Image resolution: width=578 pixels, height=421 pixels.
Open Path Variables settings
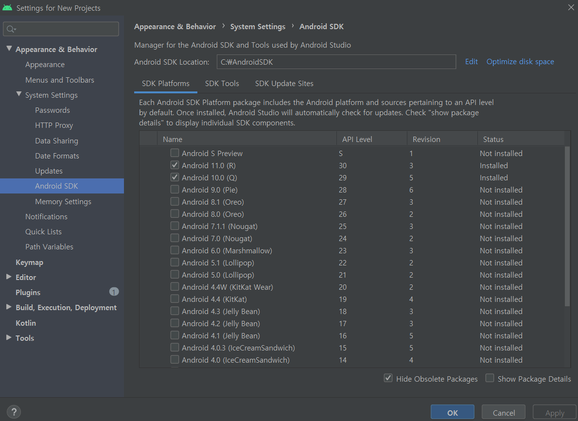[x=49, y=247]
